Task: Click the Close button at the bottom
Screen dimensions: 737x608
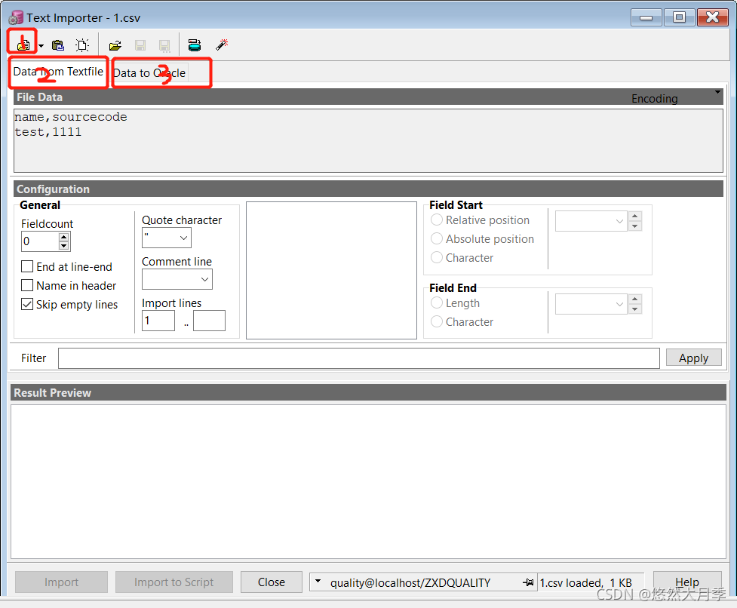Action: point(272,582)
